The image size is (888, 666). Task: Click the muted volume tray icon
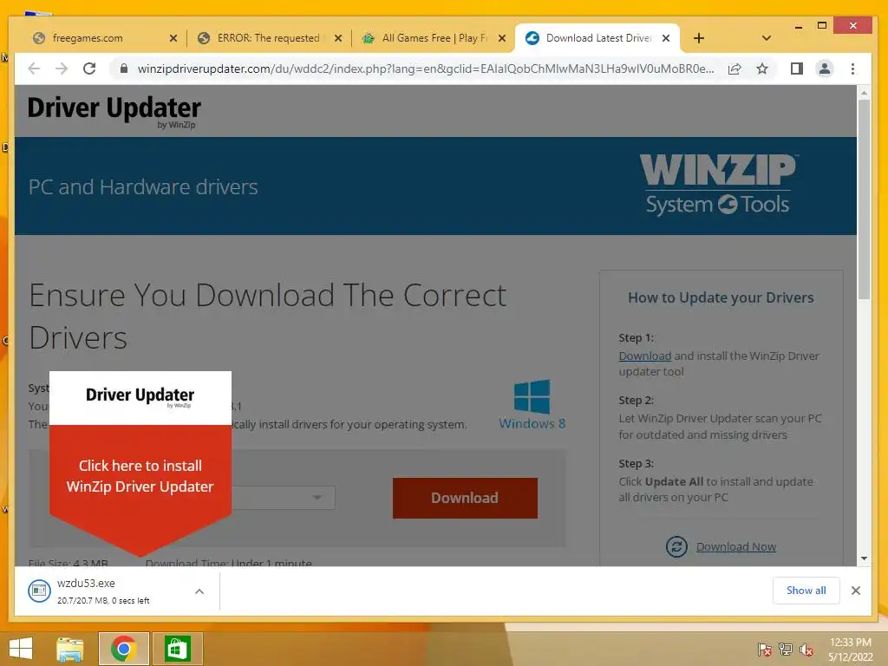[x=806, y=650]
